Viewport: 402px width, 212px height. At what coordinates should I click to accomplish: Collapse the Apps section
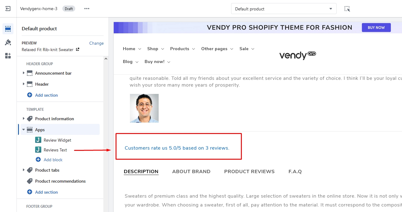[x=24, y=130]
